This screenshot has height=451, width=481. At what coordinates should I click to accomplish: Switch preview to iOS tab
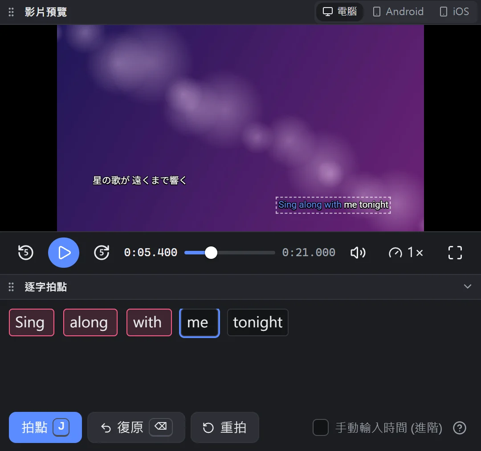click(x=454, y=12)
